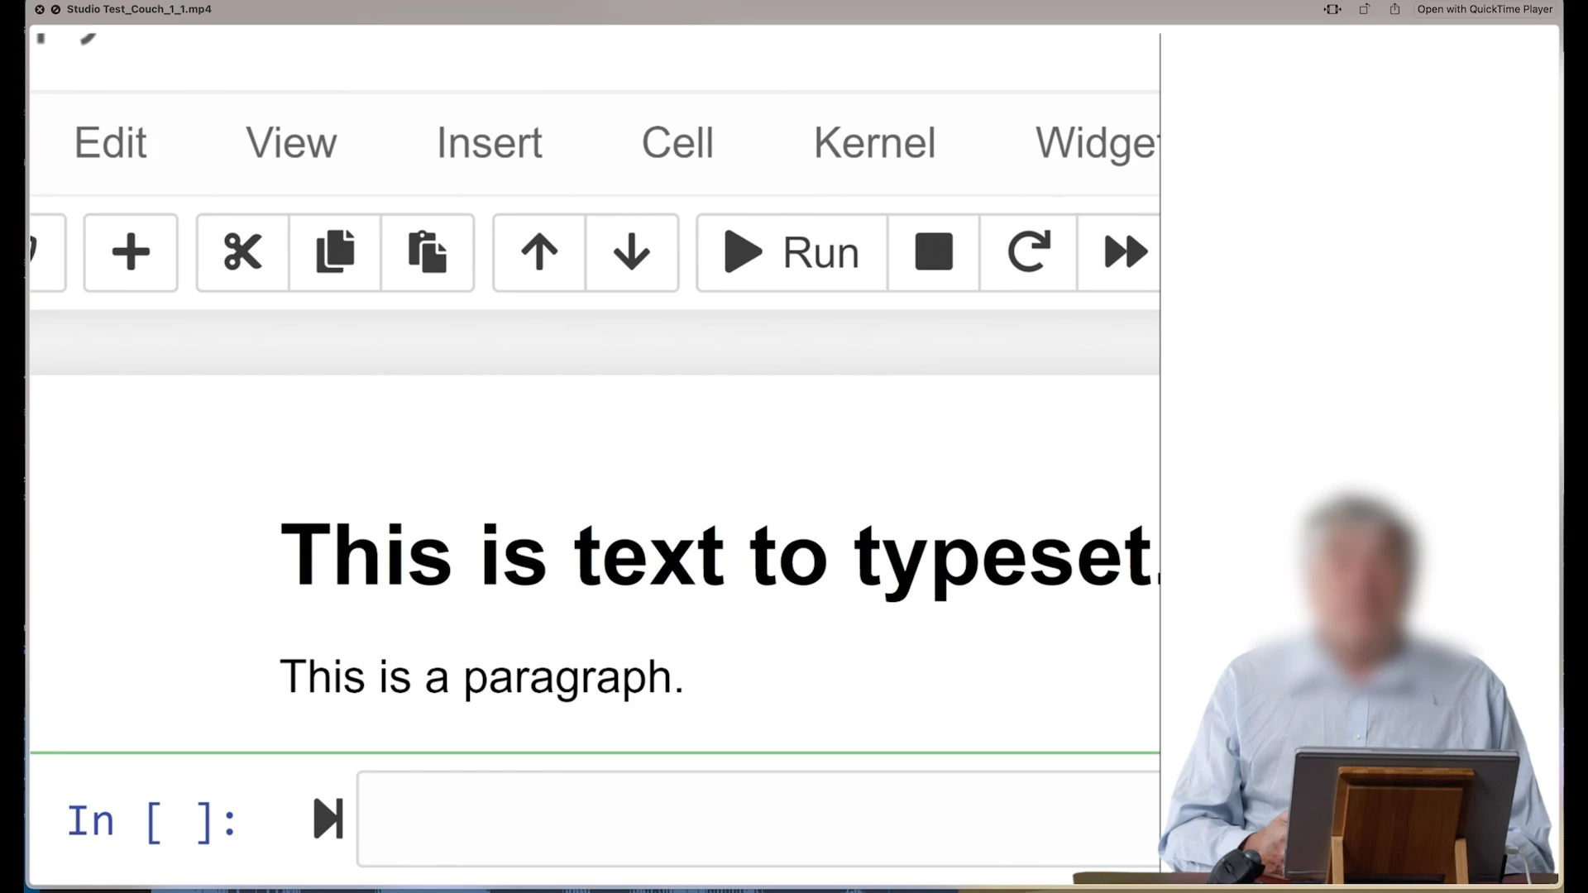Click the run-cell step icon beside the input
1588x893 pixels.
click(x=328, y=819)
